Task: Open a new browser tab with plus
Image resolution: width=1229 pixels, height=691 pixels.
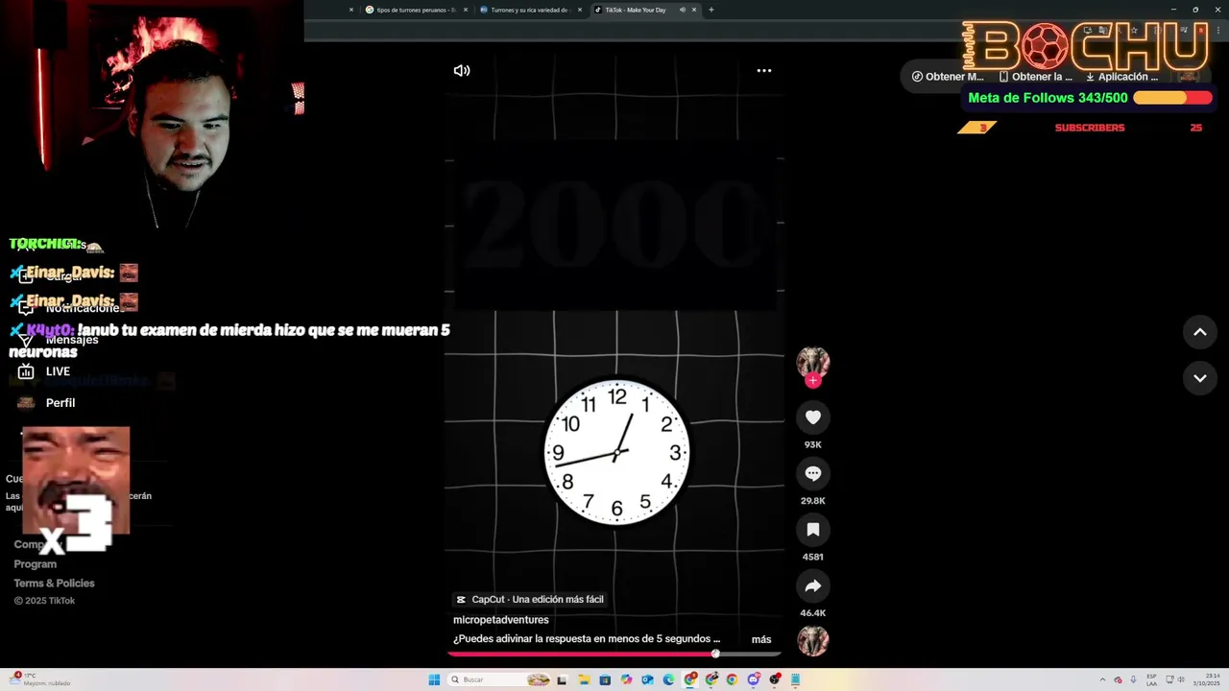Action: click(711, 10)
